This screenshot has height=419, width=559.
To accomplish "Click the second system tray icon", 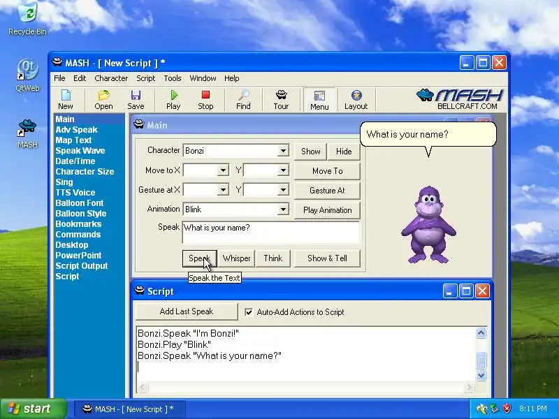I will (x=495, y=409).
